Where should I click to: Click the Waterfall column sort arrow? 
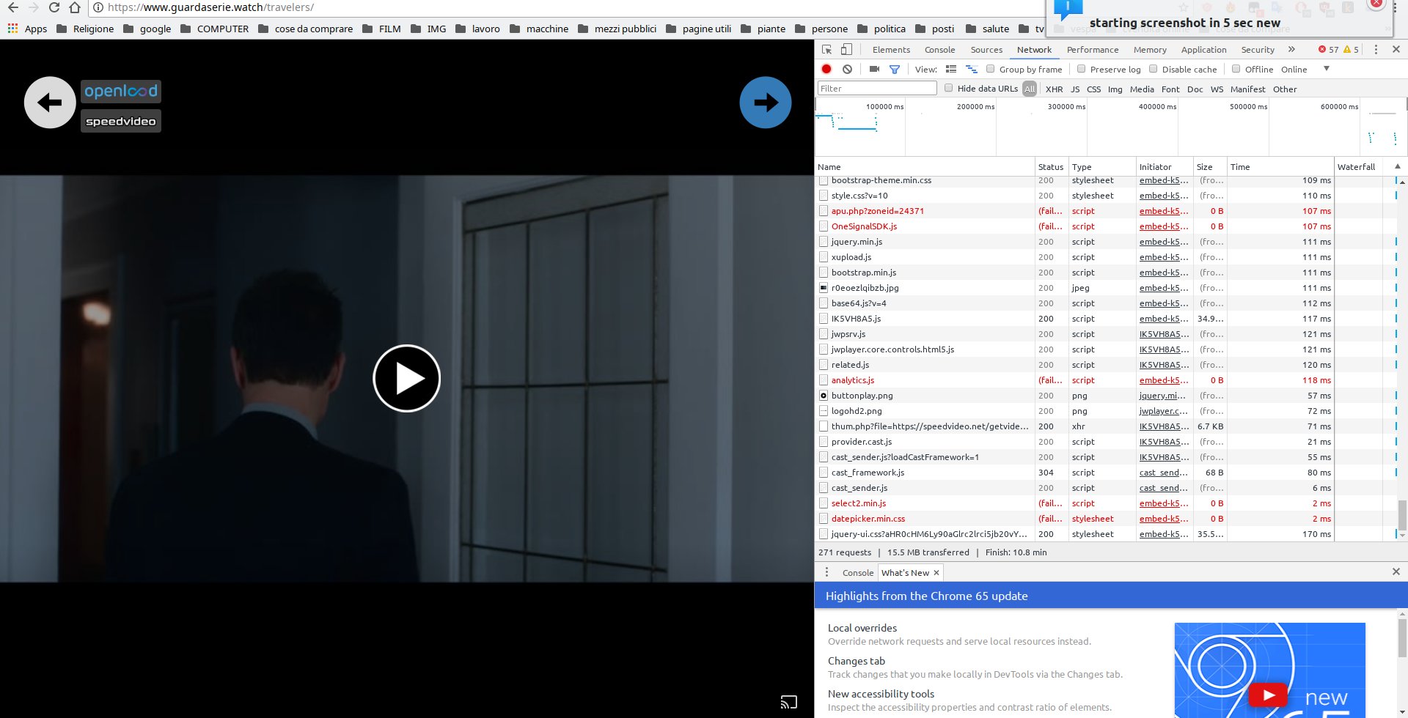1398,166
